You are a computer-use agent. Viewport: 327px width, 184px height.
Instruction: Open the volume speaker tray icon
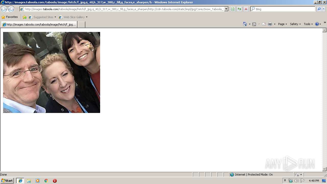coord(296,181)
